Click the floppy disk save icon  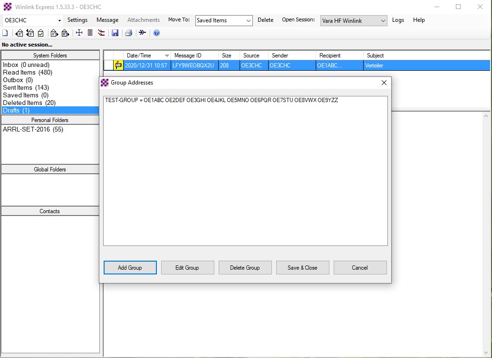(115, 33)
